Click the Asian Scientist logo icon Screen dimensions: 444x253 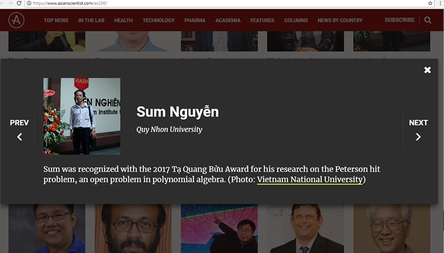(x=17, y=20)
